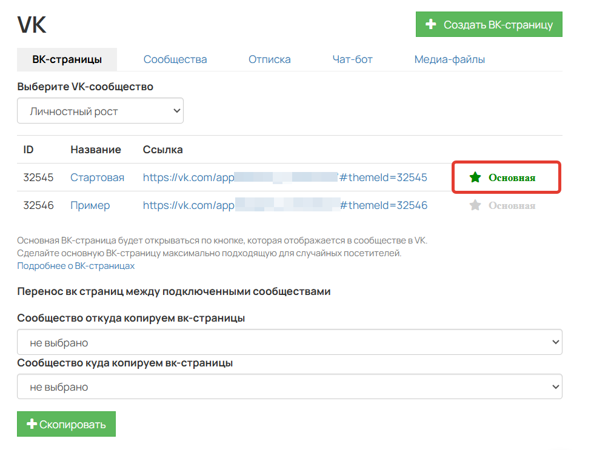Switch to the Сообщества tab
The image size is (591, 450).
pos(175,59)
